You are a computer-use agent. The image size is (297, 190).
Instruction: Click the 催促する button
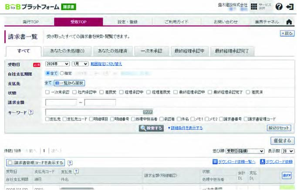tap(283, 141)
